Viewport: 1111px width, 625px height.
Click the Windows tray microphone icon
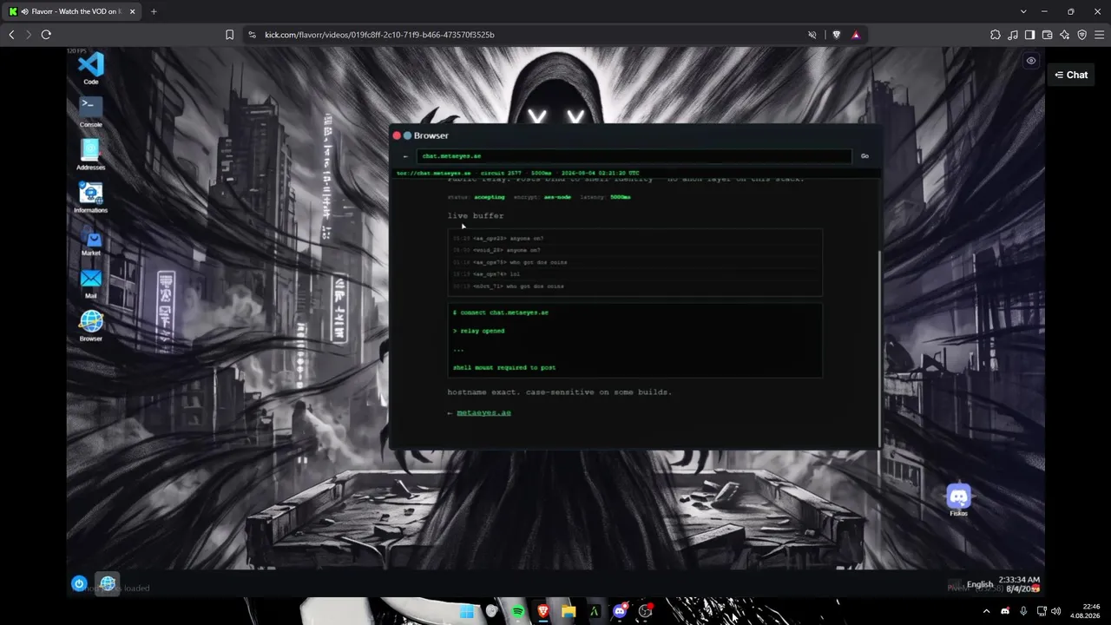click(1023, 611)
